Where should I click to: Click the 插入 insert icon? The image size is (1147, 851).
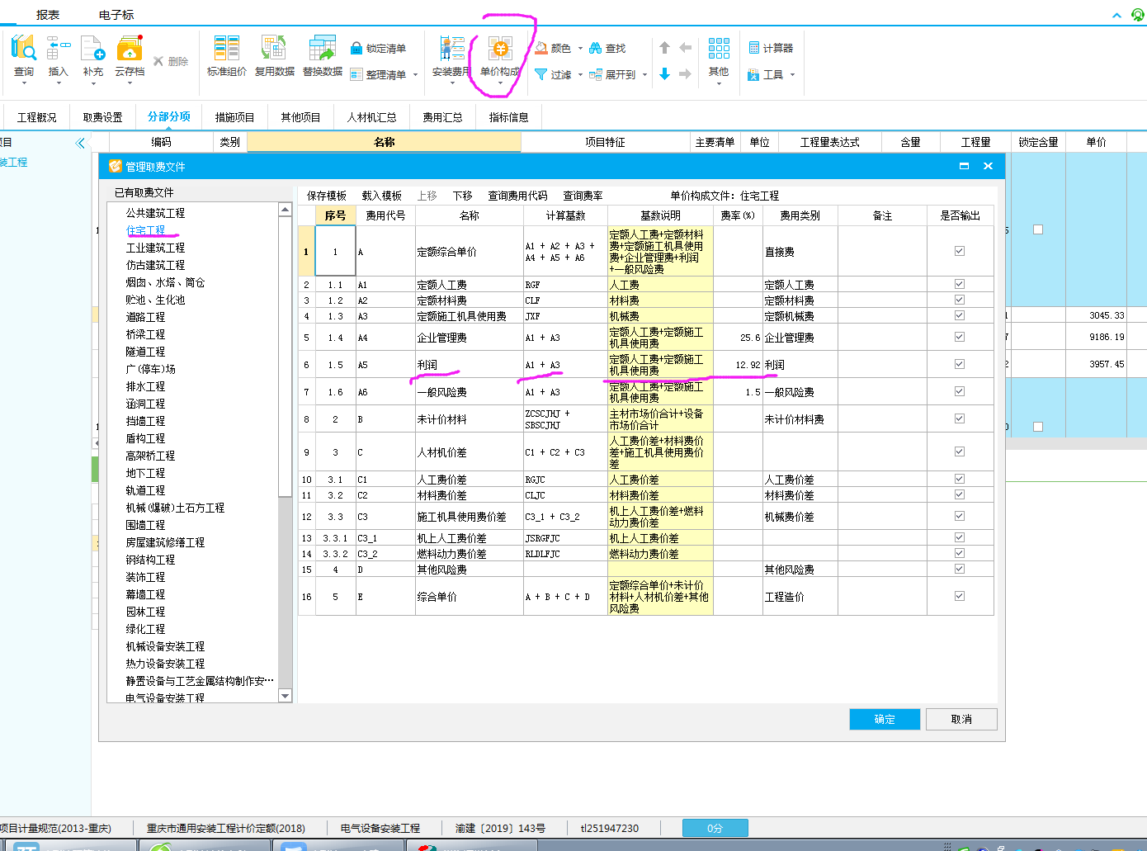(x=58, y=48)
